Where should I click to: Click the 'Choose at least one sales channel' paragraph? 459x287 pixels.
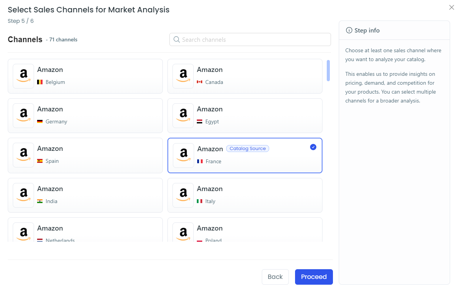pyautogui.click(x=393, y=55)
